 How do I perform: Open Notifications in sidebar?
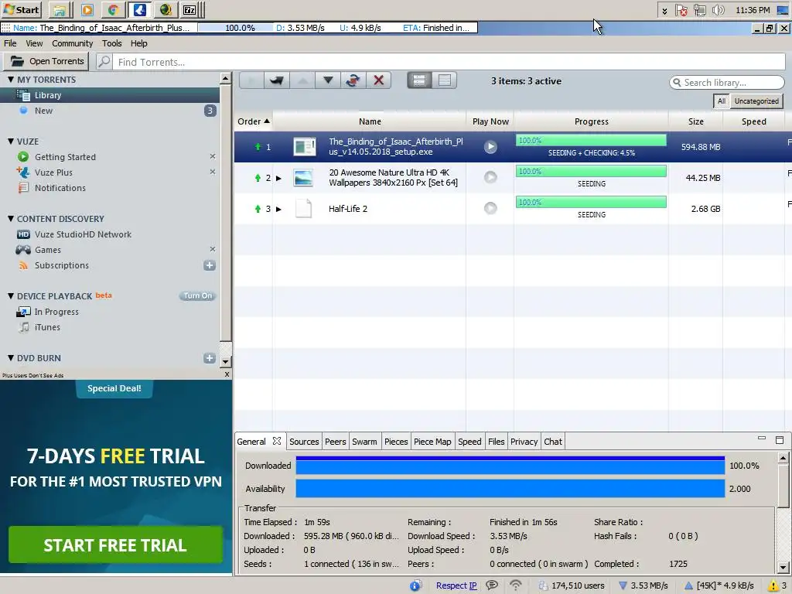[60, 188]
